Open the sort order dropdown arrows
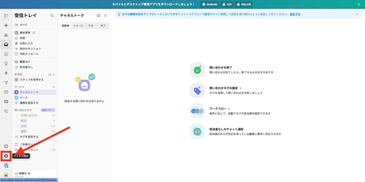This screenshot has width=365, height=182. coord(105,16)
